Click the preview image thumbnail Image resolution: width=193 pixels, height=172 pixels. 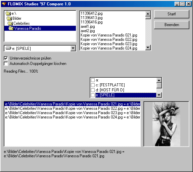tap(166, 124)
